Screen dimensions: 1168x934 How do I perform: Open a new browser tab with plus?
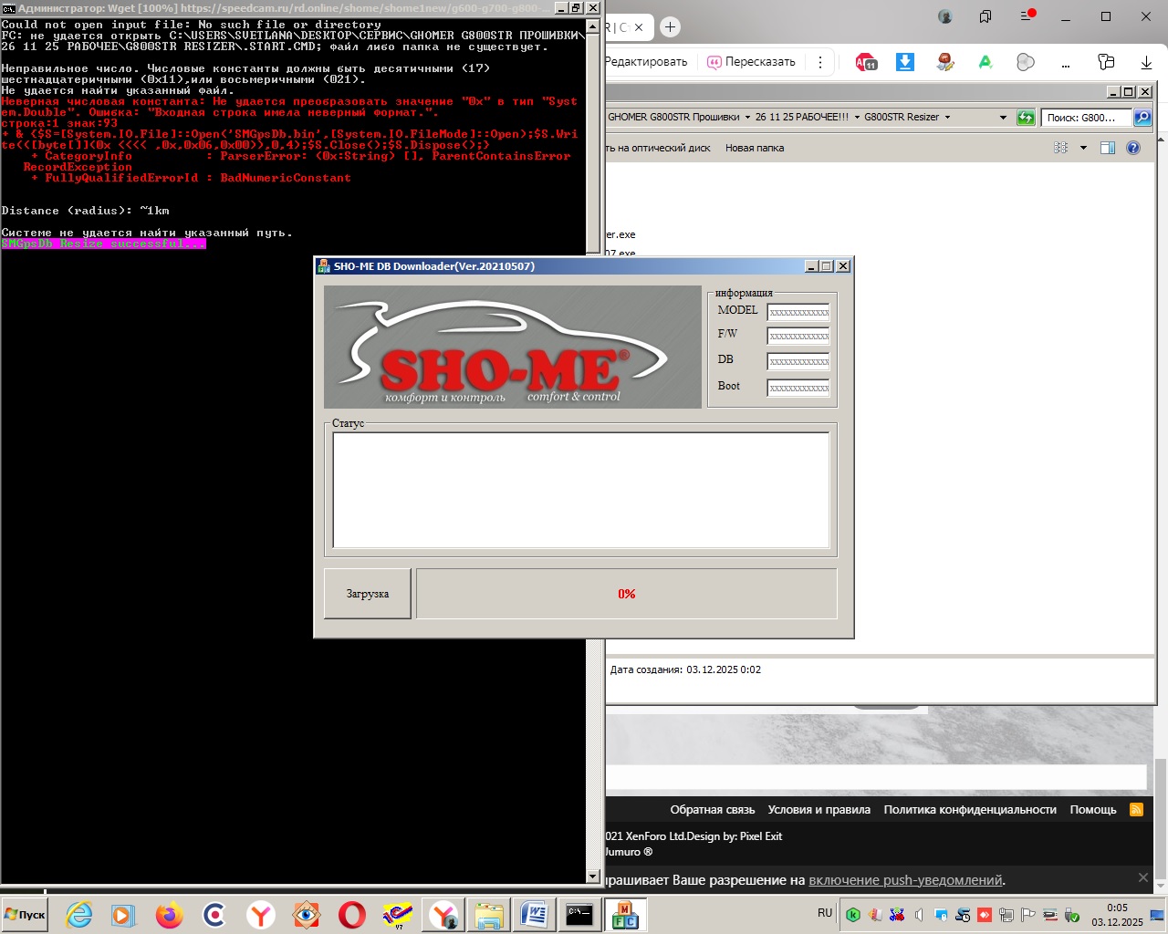coord(670,27)
